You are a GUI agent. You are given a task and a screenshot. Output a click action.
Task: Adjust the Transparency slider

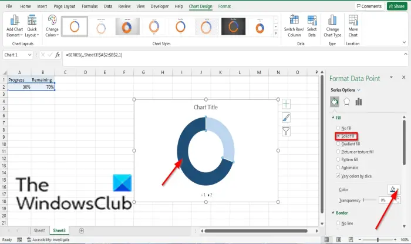pyautogui.click(x=370, y=200)
